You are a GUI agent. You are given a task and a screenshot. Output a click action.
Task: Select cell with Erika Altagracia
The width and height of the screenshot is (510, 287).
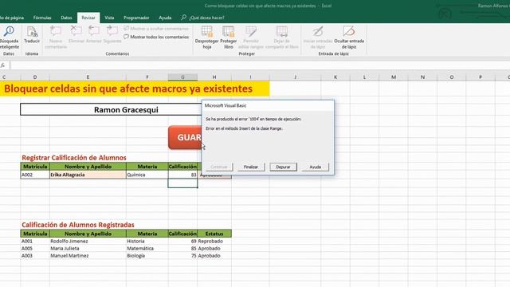[x=88, y=175]
